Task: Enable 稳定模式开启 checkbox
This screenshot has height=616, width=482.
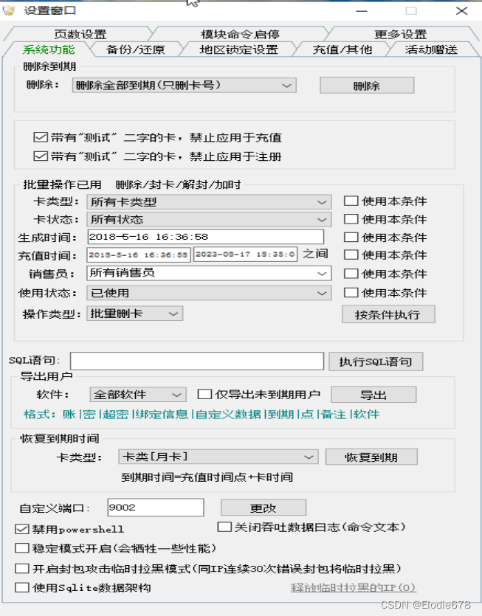Action: pyautogui.click(x=22, y=548)
